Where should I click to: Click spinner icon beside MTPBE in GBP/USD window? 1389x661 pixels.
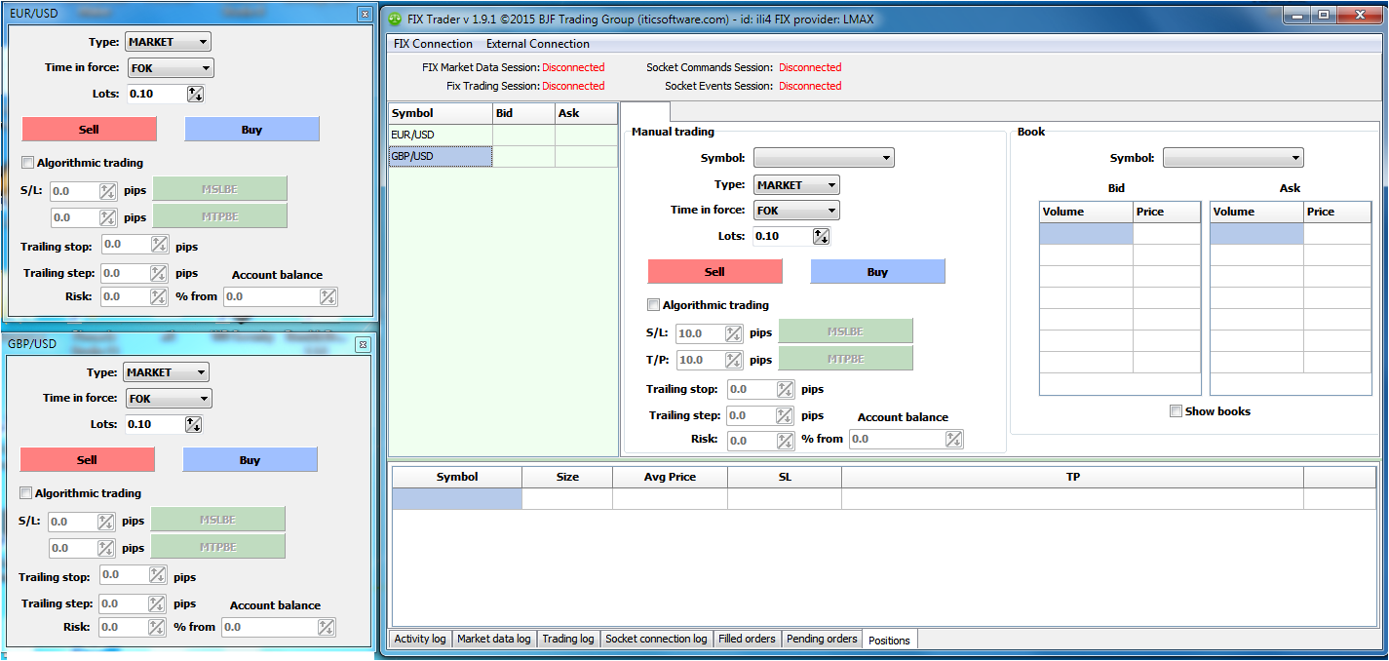(x=105, y=548)
